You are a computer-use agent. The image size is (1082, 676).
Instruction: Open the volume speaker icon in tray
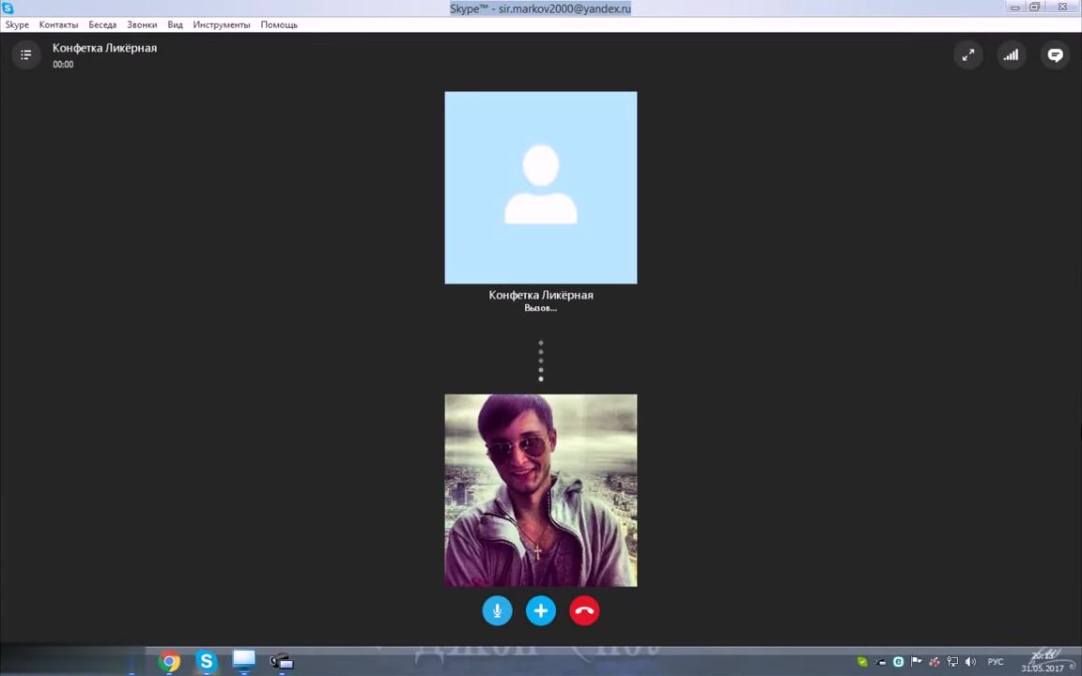click(x=970, y=662)
